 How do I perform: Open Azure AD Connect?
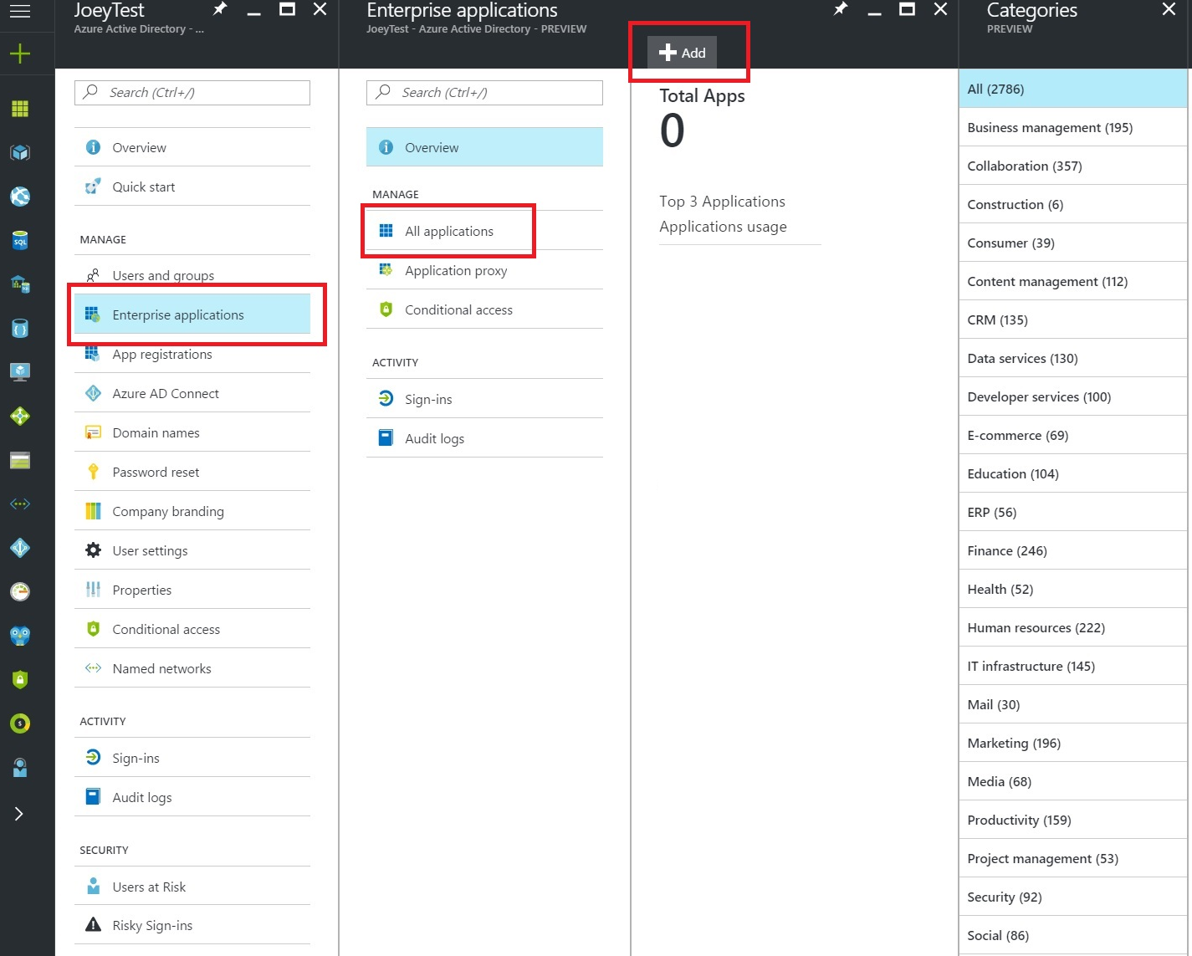tap(192, 393)
